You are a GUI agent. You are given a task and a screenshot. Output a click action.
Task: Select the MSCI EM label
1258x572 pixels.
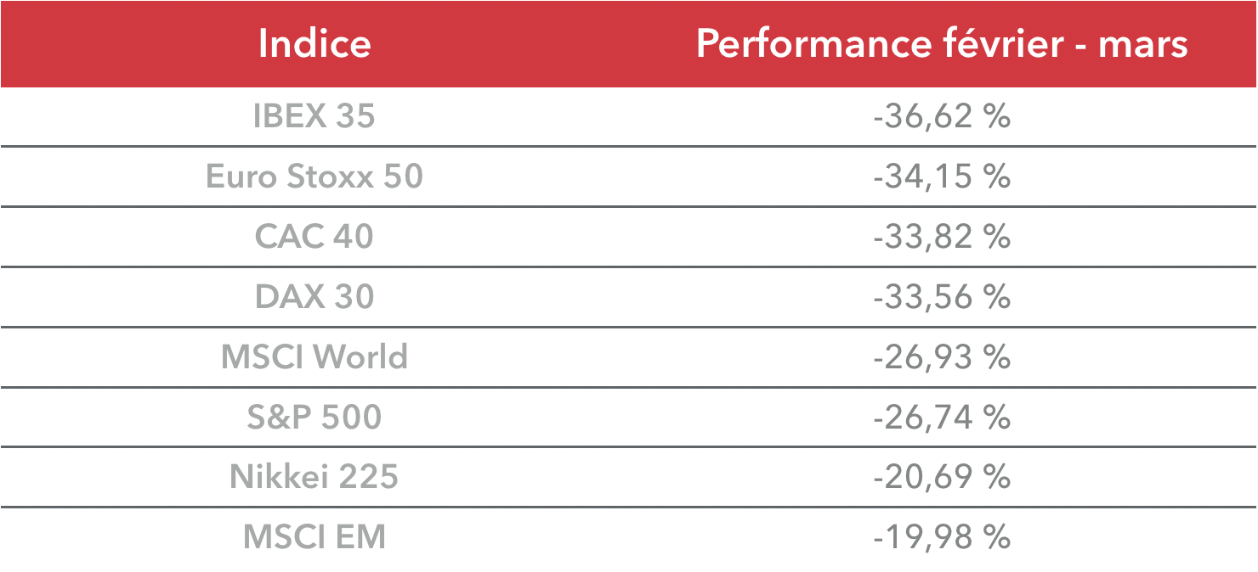click(314, 537)
